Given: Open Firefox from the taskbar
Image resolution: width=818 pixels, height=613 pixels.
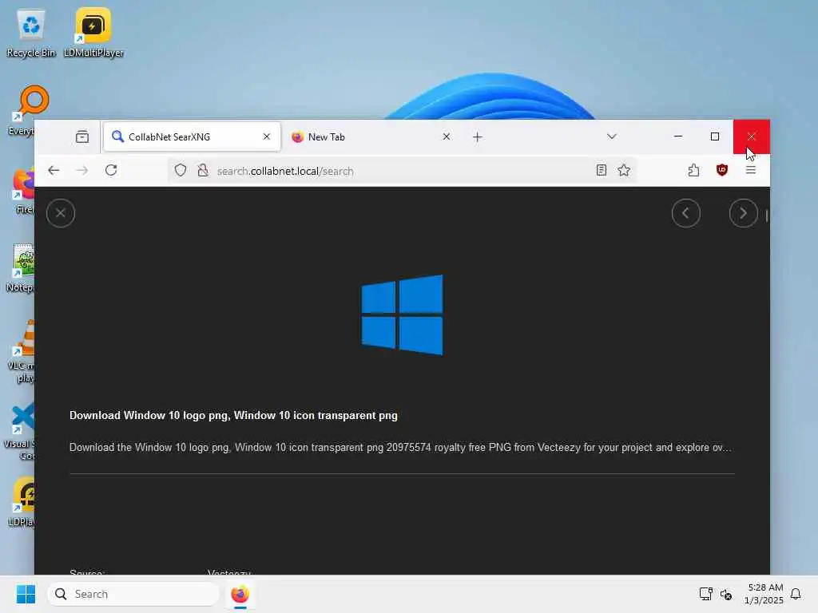Looking at the screenshot, I should click(240, 594).
